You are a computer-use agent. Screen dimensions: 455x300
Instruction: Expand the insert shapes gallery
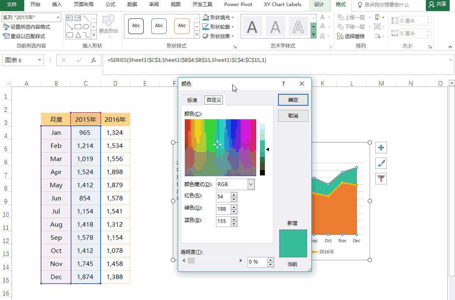tap(94, 35)
